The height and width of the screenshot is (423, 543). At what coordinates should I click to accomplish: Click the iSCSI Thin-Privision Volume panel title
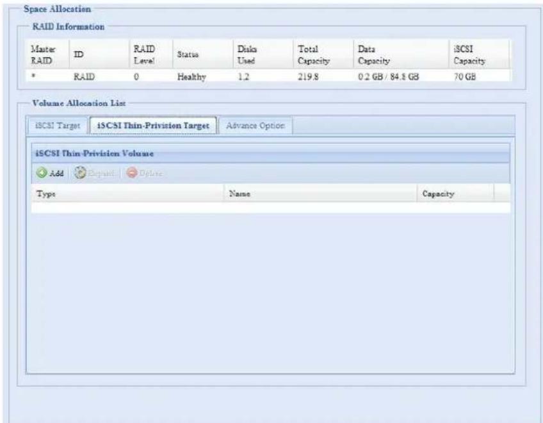click(x=95, y=153)
